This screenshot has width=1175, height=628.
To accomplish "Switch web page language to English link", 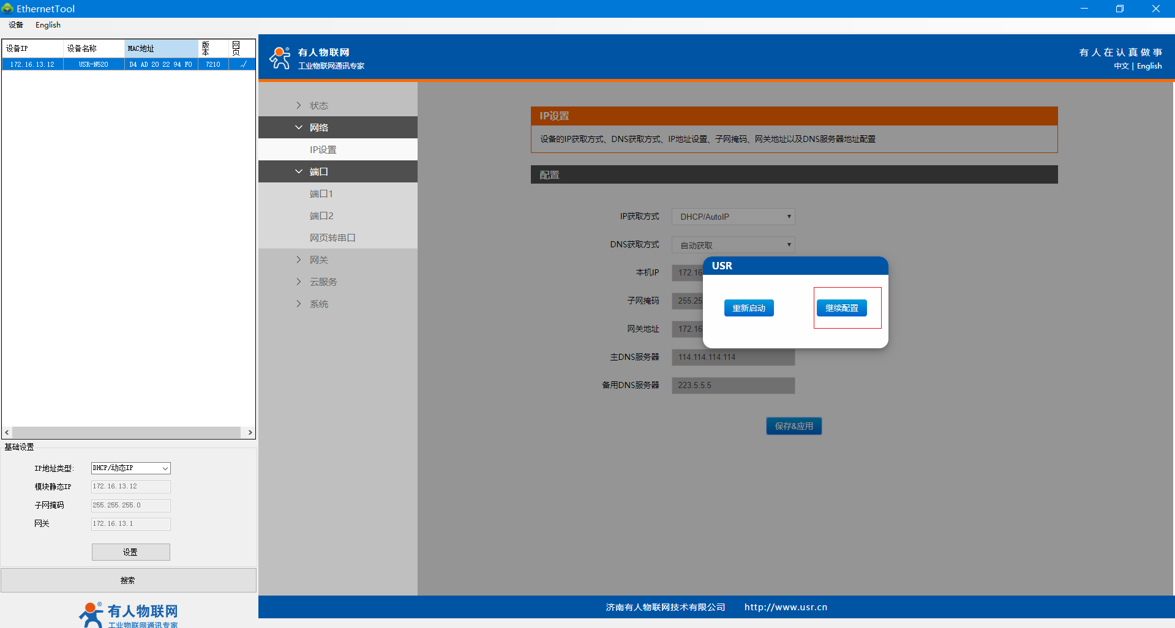I will [x=1149, y=66].
